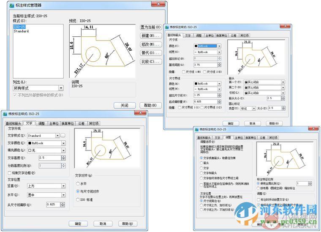Open 其它项 tab in dialog showing 调整选项

click(x=273, y=138)
